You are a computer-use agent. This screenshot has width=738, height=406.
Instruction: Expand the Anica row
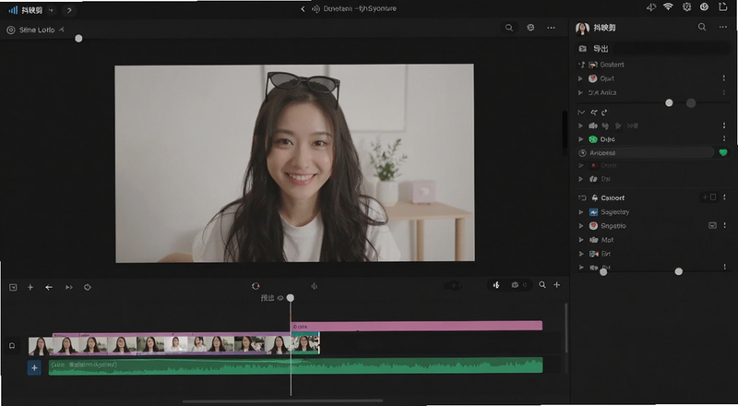(x=580, y=93)
